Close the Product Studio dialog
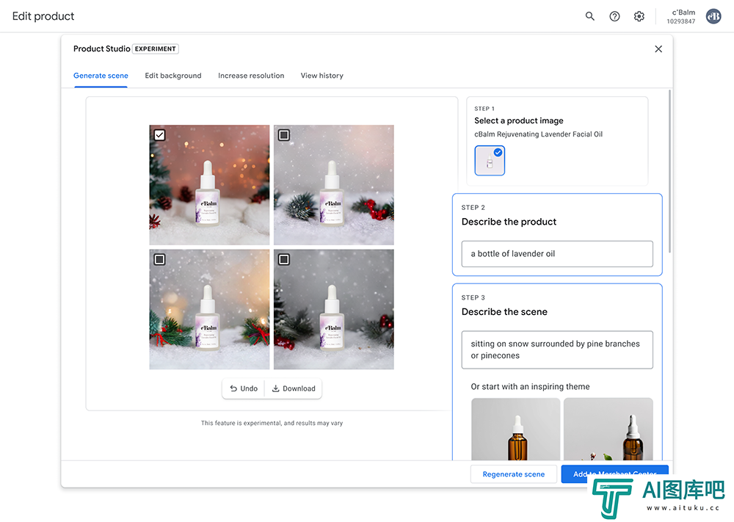 click(658, 48)
